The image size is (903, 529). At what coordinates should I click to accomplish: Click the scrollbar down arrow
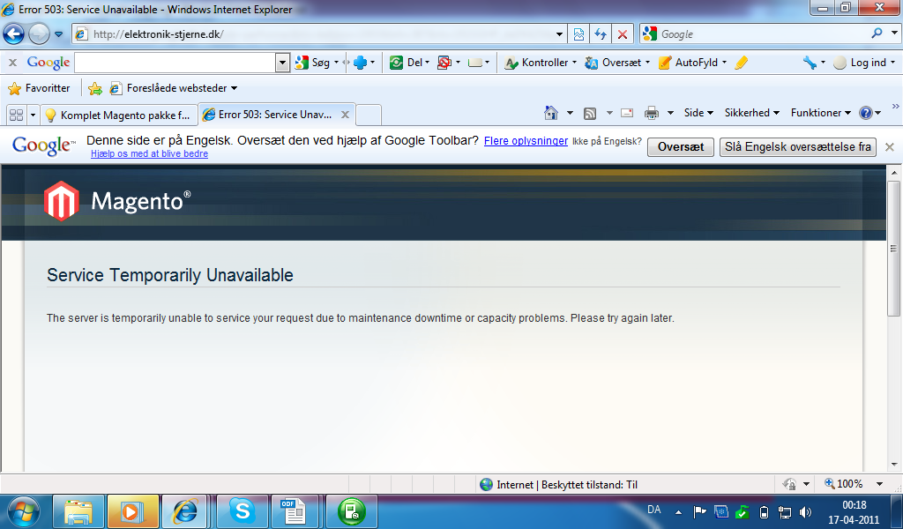point(894,464)
